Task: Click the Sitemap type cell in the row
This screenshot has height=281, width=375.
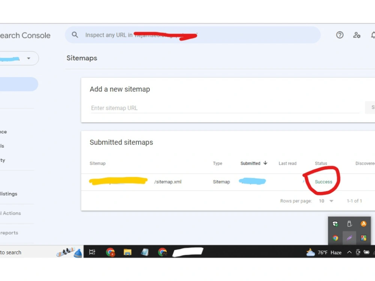Action: click(x=222, y=182)
